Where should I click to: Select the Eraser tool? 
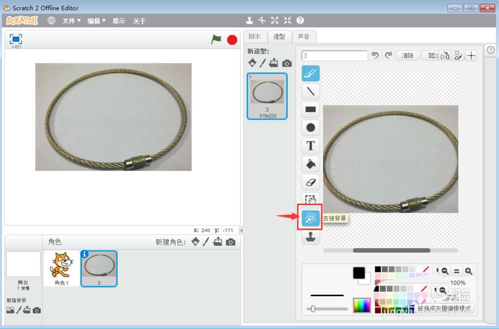(x=310, y=182)
